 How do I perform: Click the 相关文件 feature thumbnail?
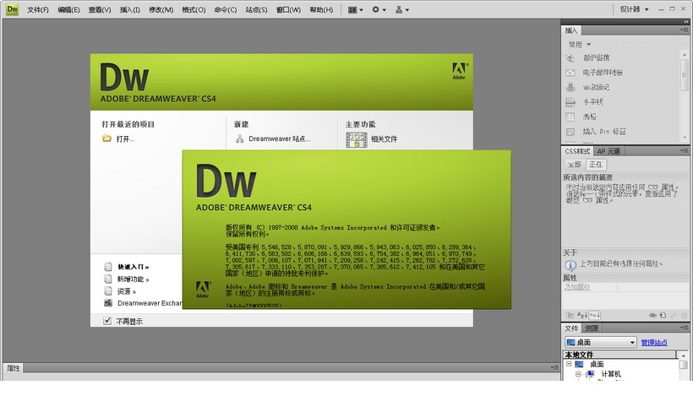tap(357, 139)
